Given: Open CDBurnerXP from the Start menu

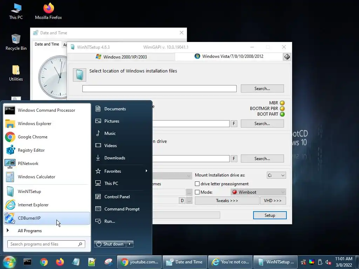Looking at the screenshot, I should click(47, 218).
